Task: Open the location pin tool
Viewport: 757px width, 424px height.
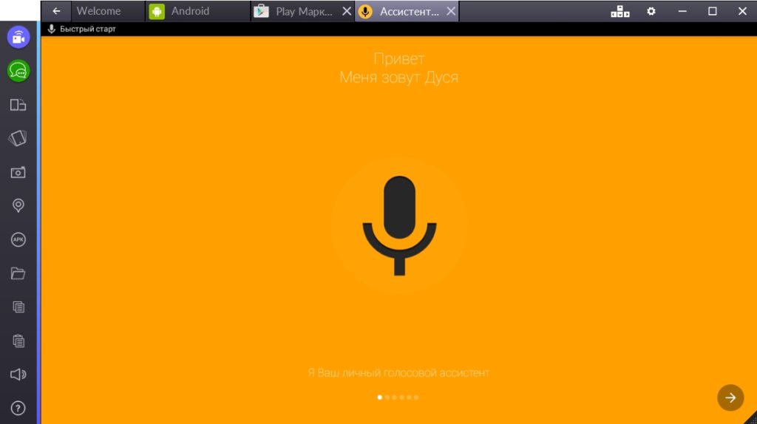Action: [18, 205]
